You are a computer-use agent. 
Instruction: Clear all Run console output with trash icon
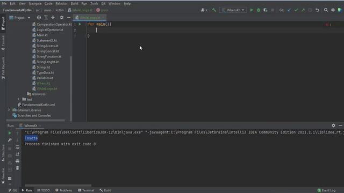point(18,168)
